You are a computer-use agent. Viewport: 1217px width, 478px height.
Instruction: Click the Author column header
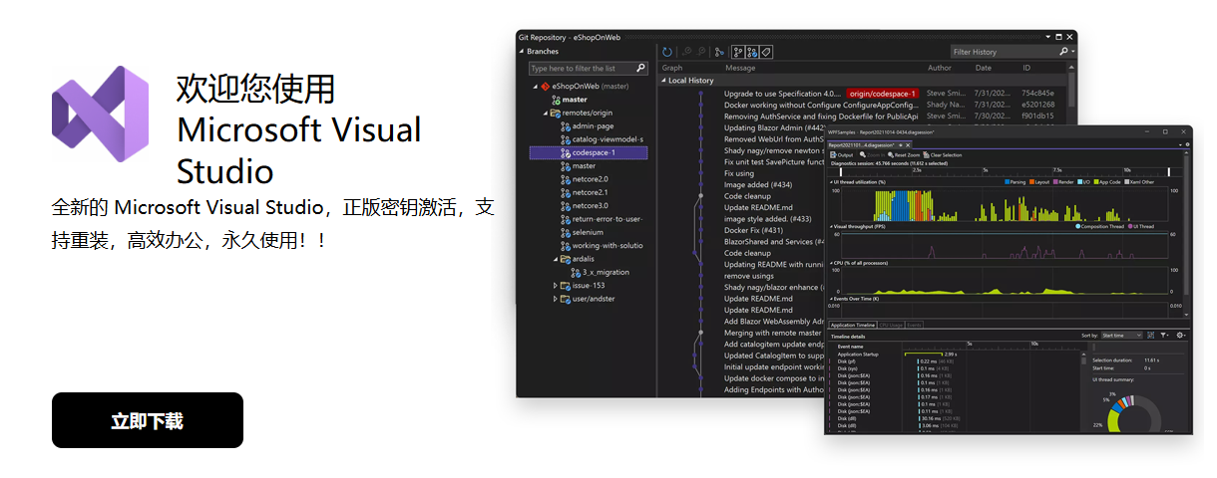click(940, 68)
